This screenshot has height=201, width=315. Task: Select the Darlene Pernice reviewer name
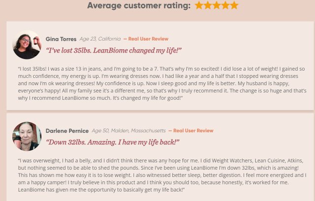[67, 131]
